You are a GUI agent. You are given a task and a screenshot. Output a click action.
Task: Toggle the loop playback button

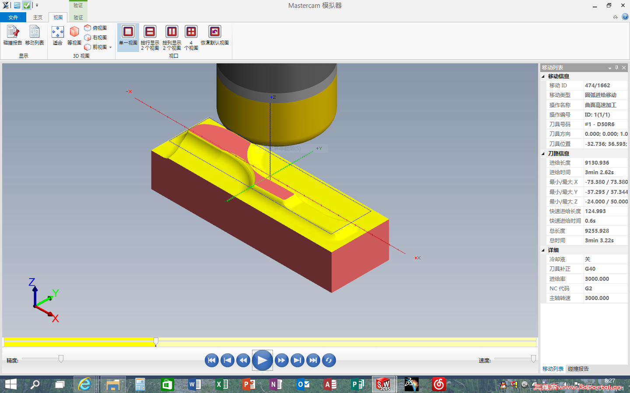(x=329, y=360)
